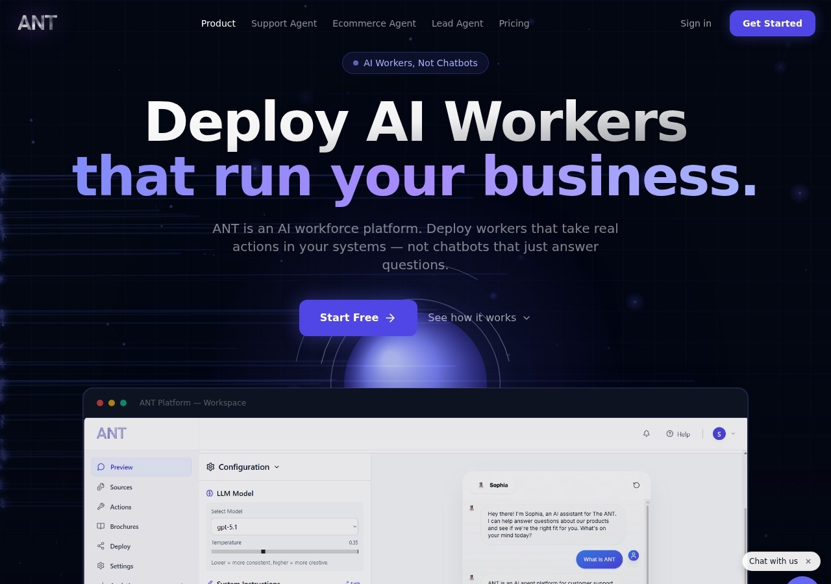This screenshot has height=584, width=831.
Task: Click the Edit link beside System Instructions
Action: (x=353, y=582)
